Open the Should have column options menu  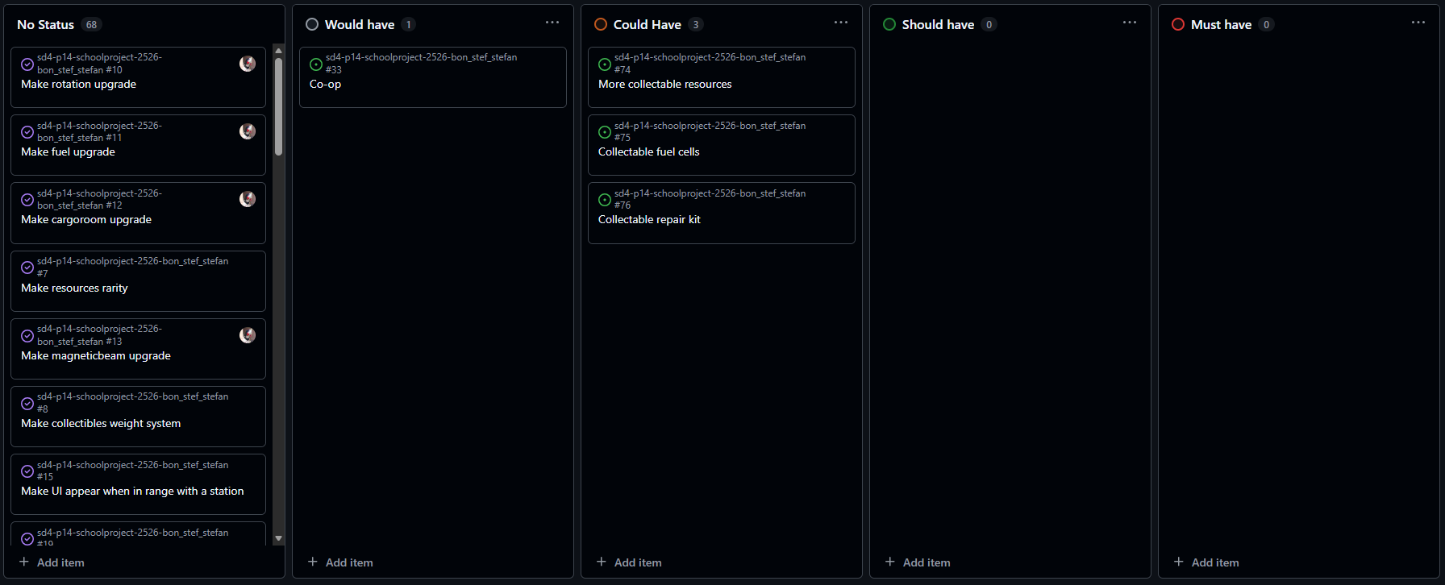point(1130,23)
